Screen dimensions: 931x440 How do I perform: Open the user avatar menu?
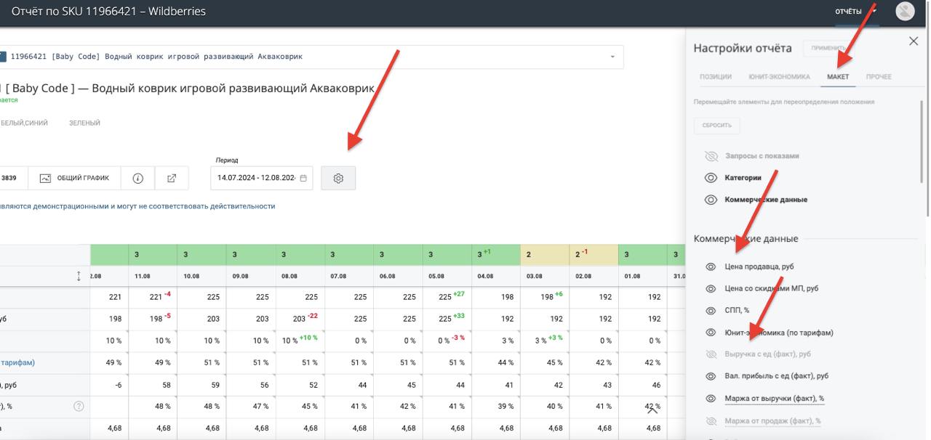coord(905,11)
